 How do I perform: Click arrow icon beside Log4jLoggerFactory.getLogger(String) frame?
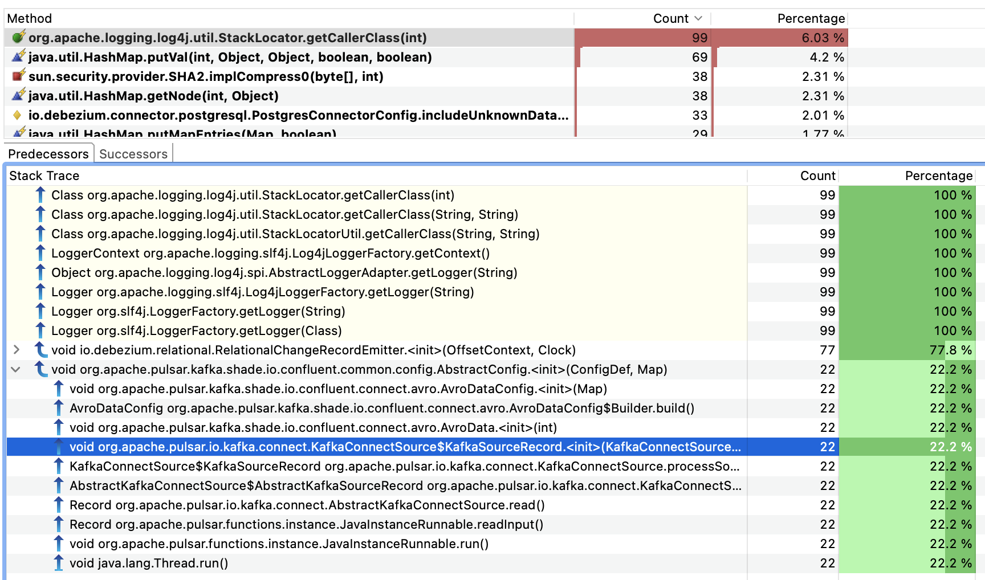(x=40, y=292)
